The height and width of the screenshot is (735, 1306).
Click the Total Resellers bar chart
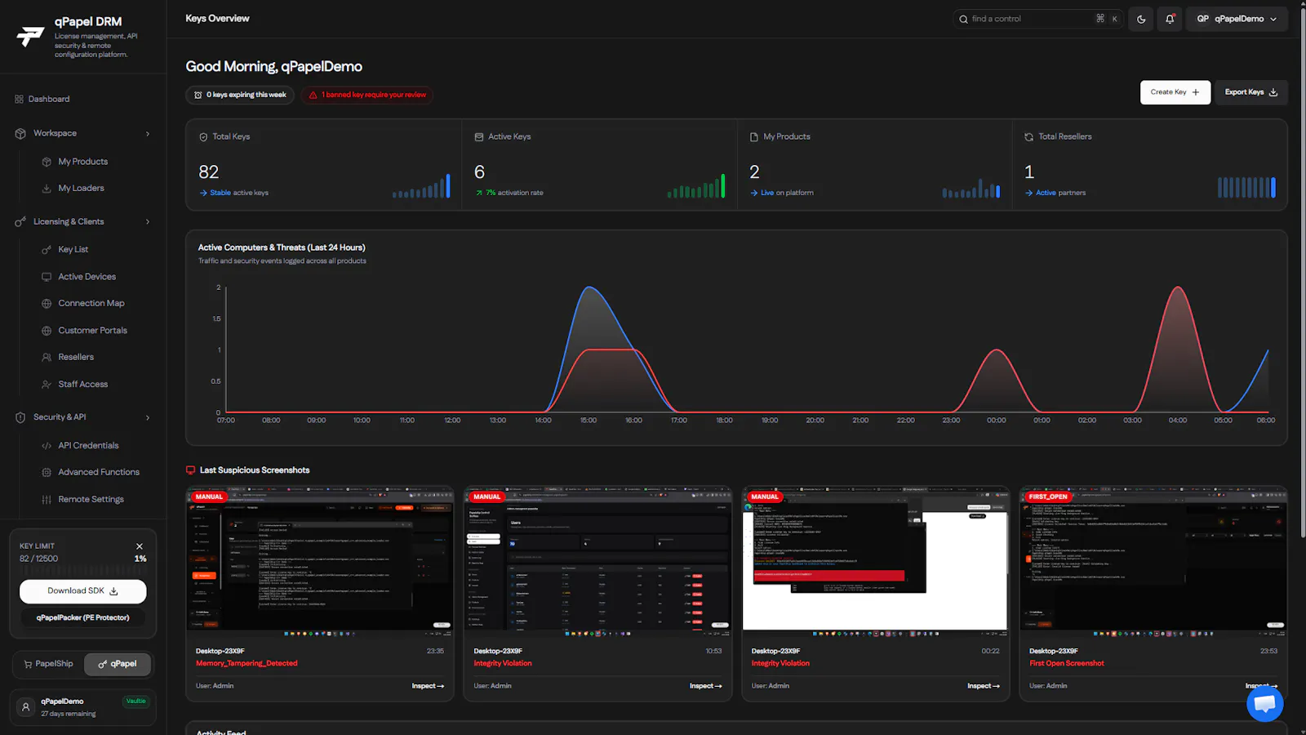pyautogui.click(x=1246, y=187)
